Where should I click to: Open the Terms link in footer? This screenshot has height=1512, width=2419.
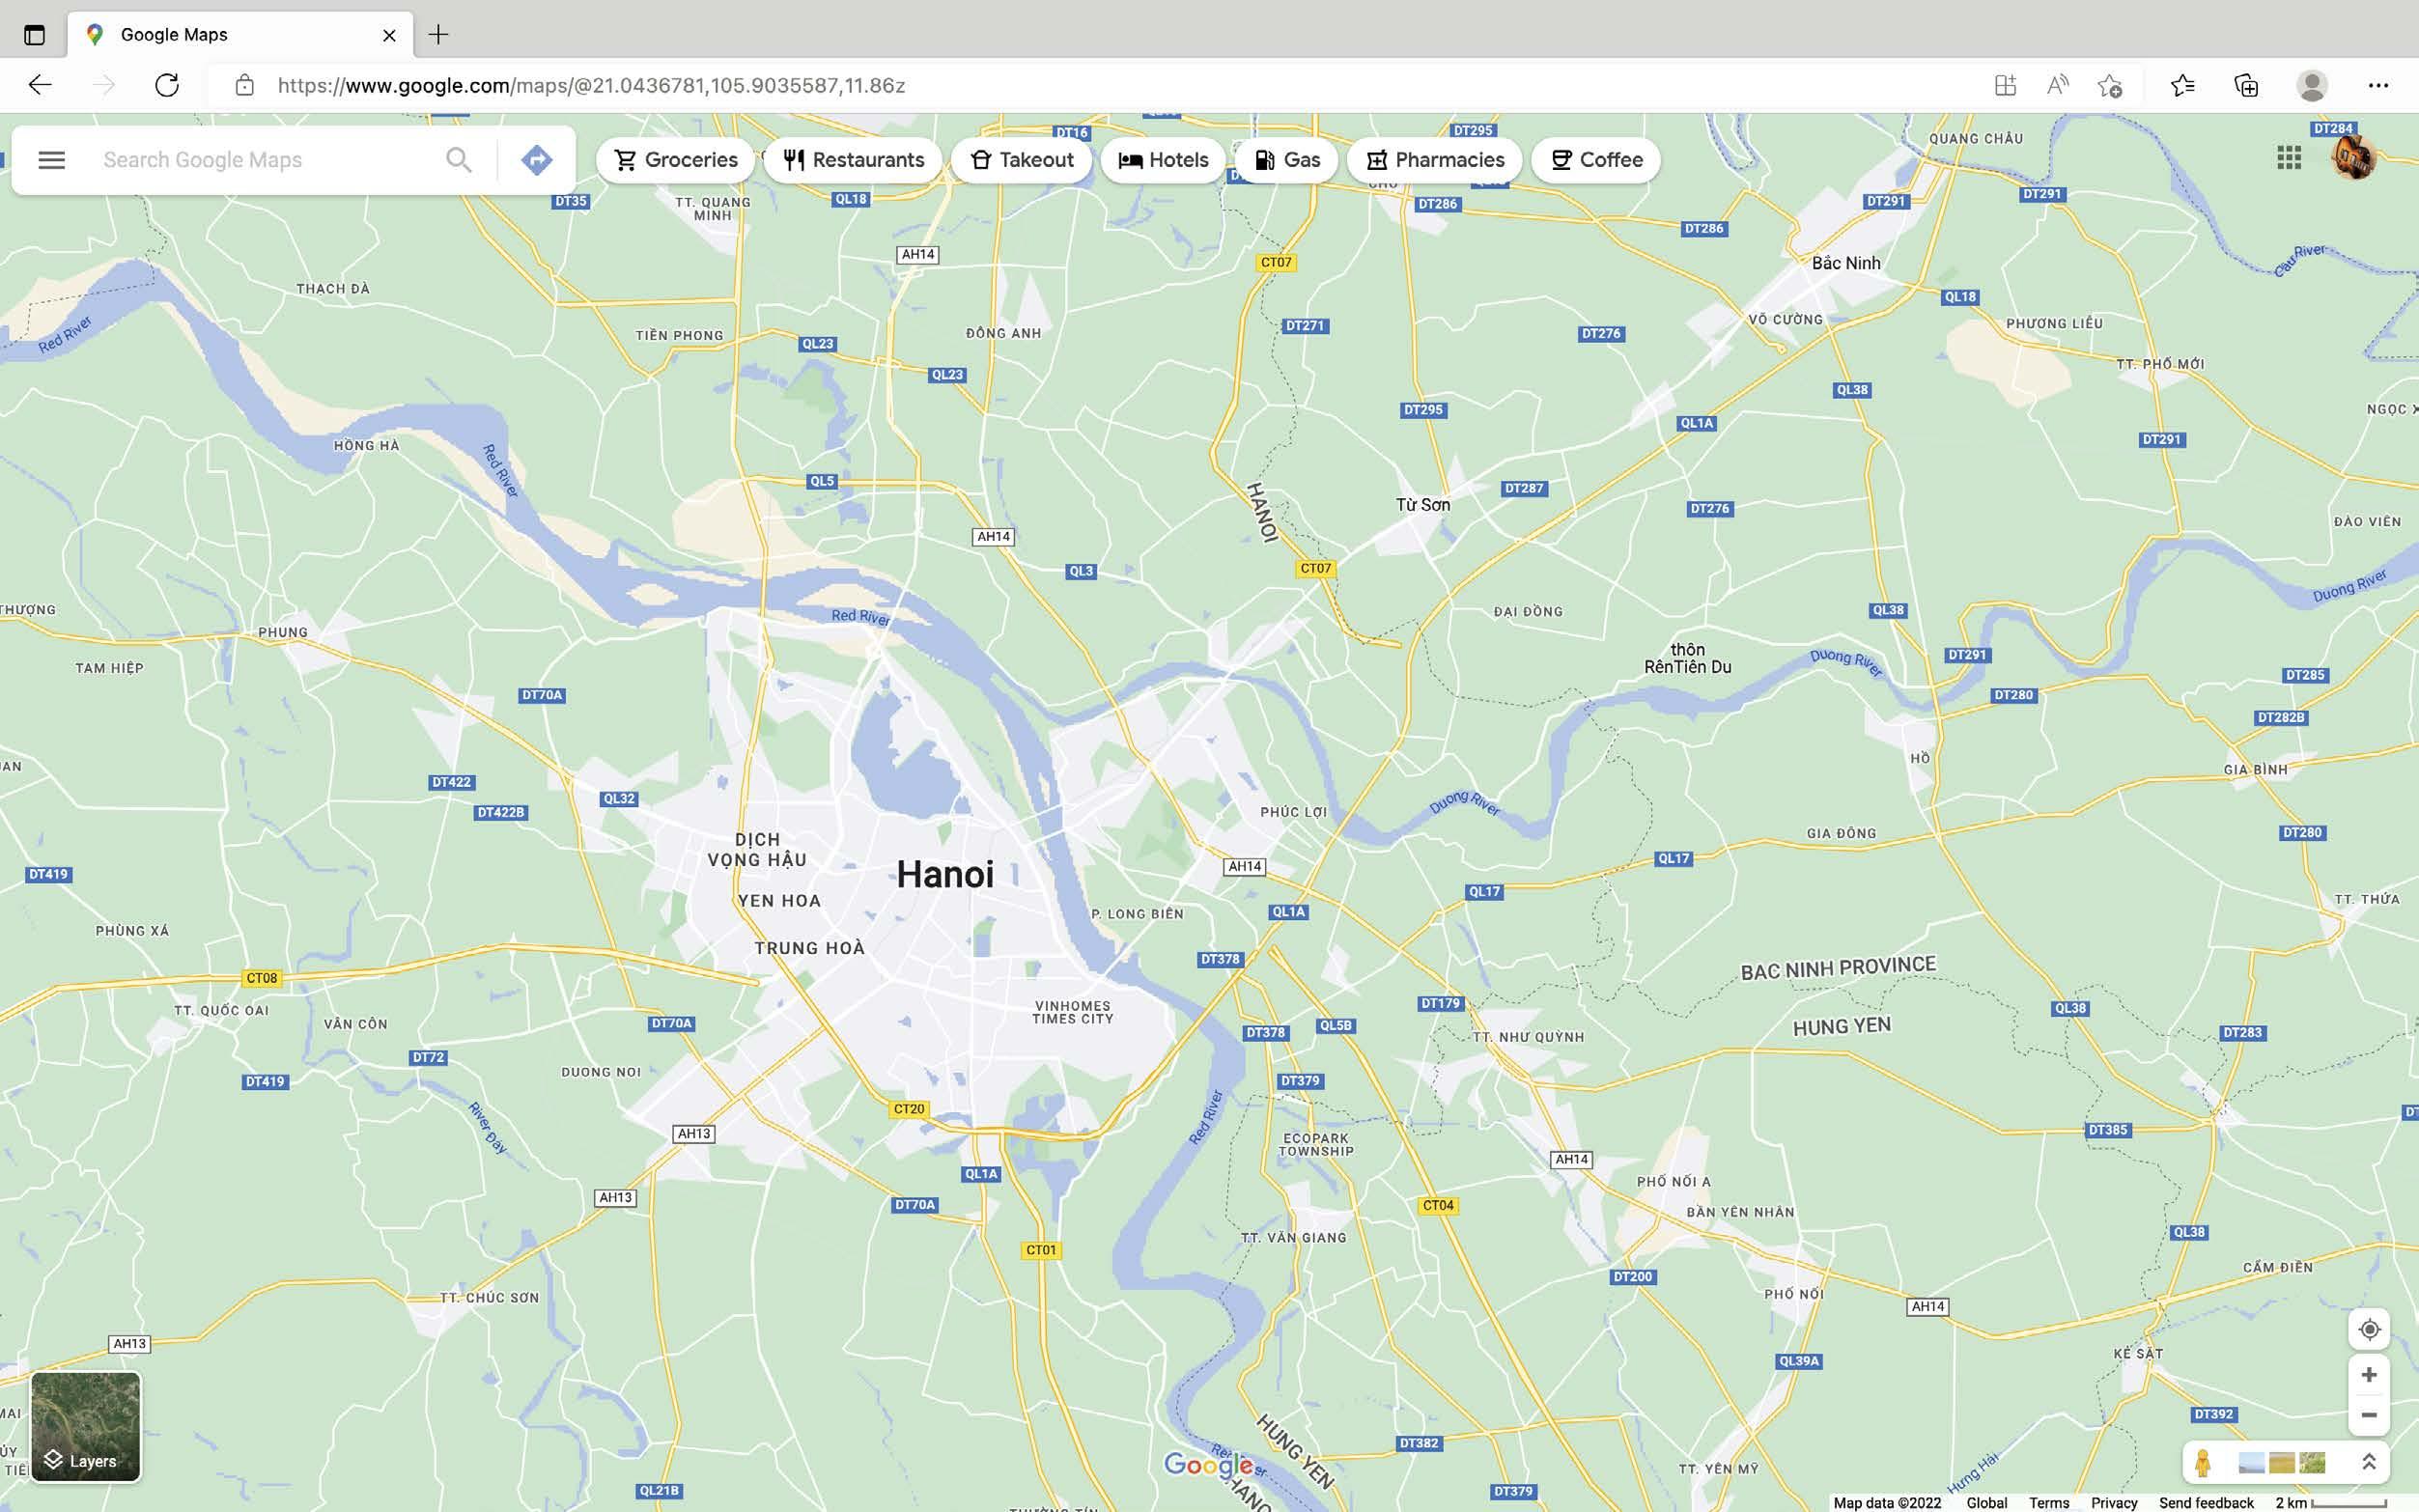click(2049, 1502)
